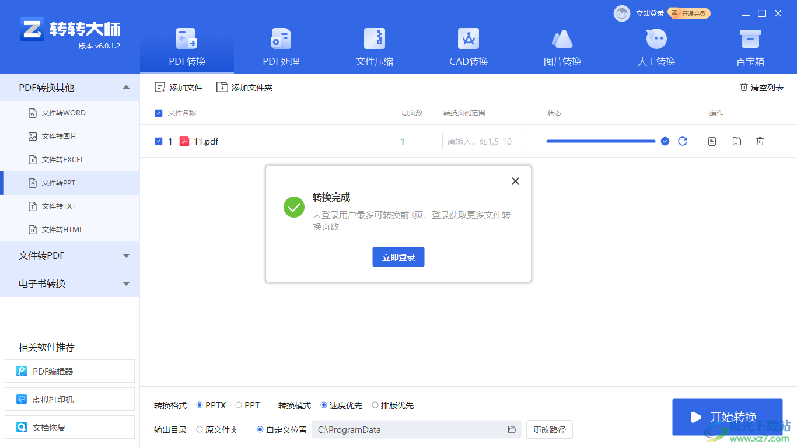The height and width of the screenshot is (448, 797).
Task: Click the page range input field
Action: (484, 141)
